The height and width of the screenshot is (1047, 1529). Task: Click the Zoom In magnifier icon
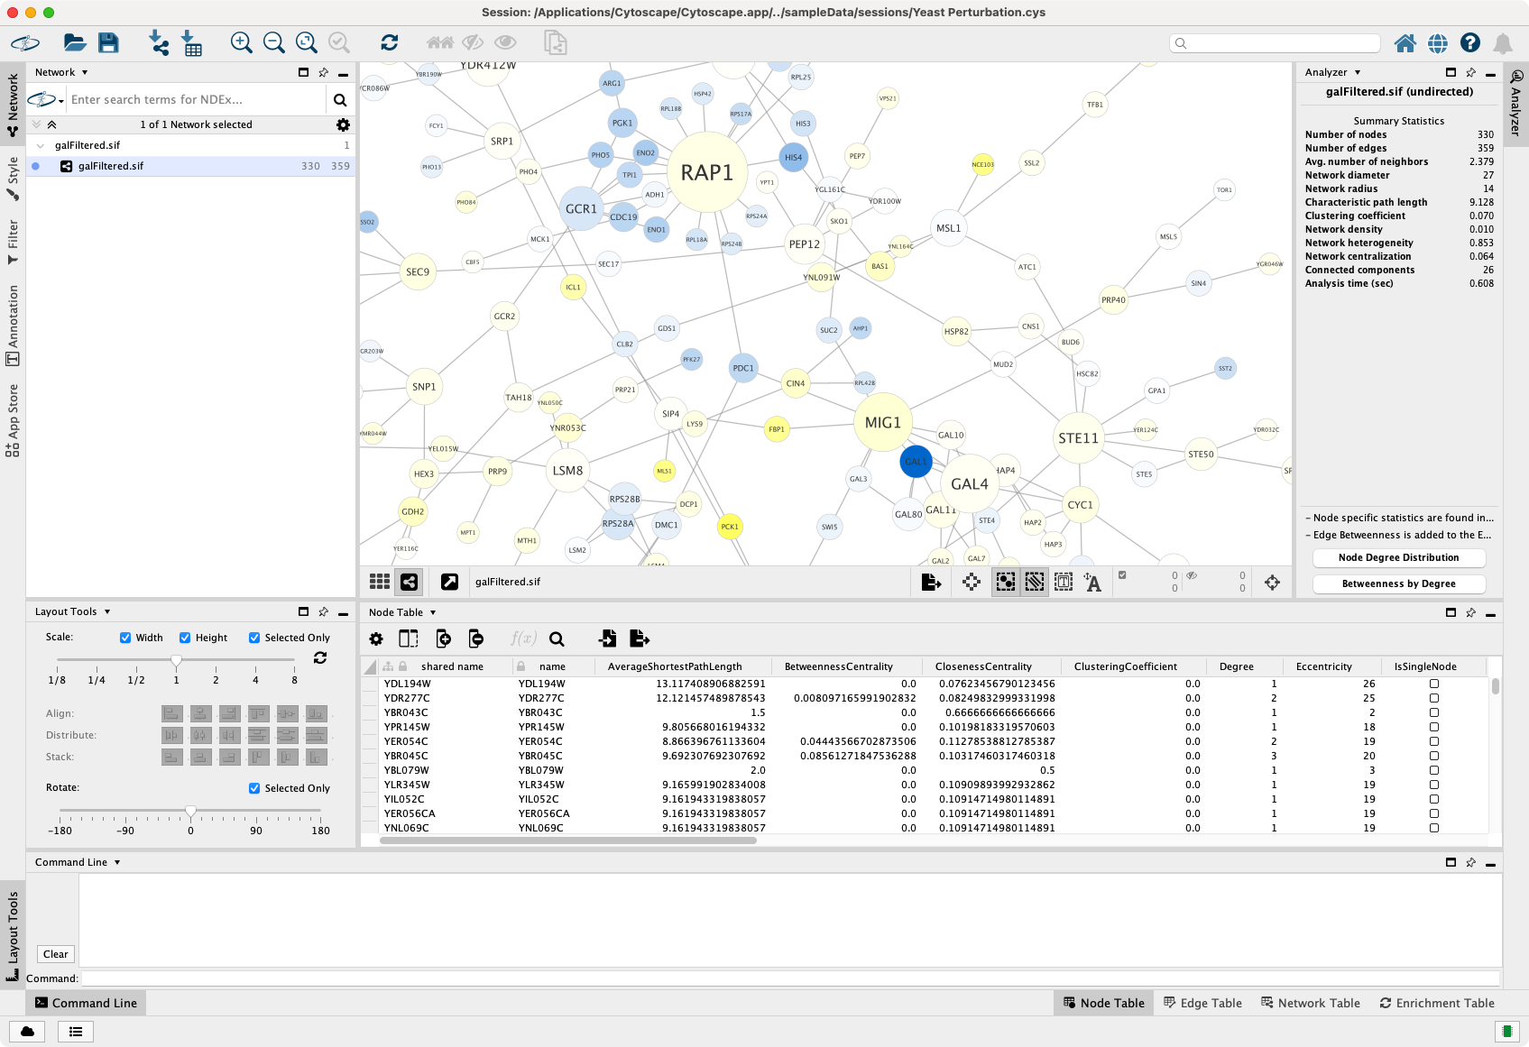[241, 42]
